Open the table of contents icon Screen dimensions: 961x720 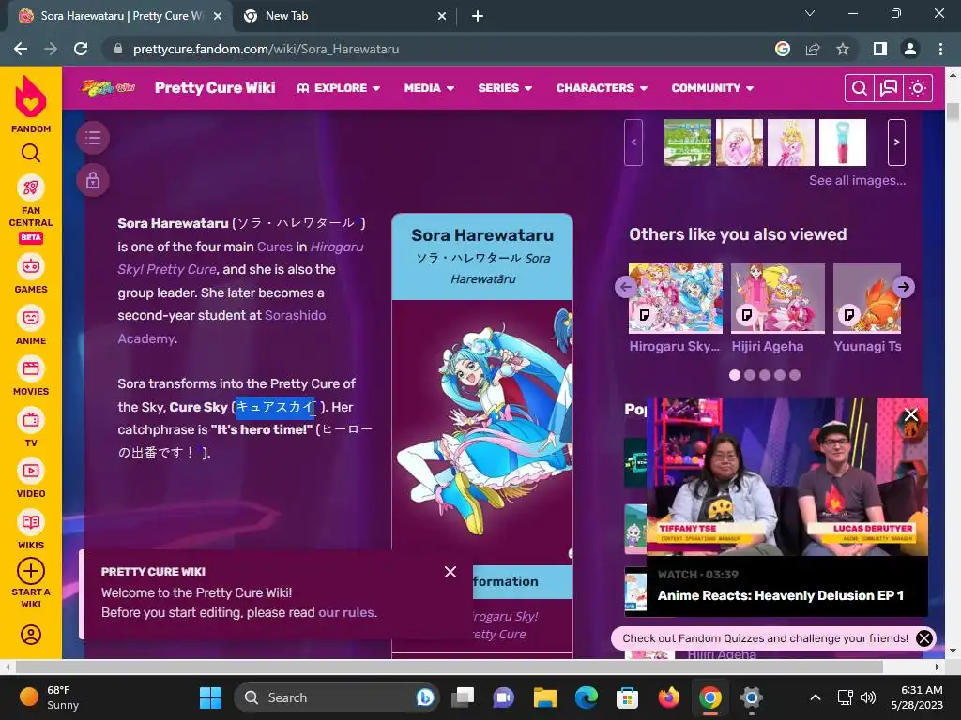click(93, 138)
